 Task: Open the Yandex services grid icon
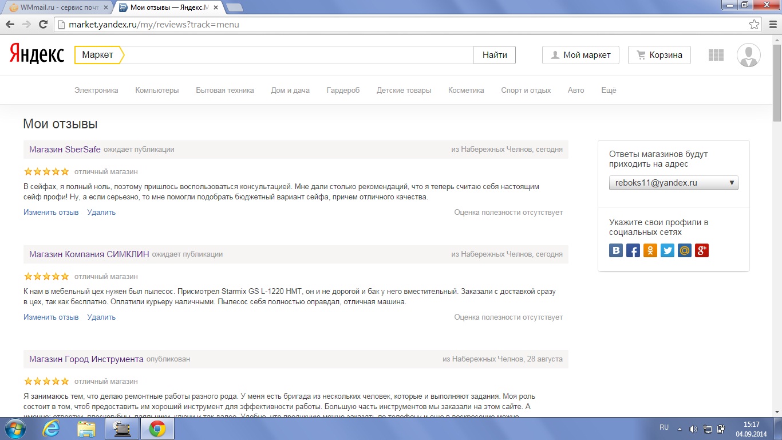716,55
